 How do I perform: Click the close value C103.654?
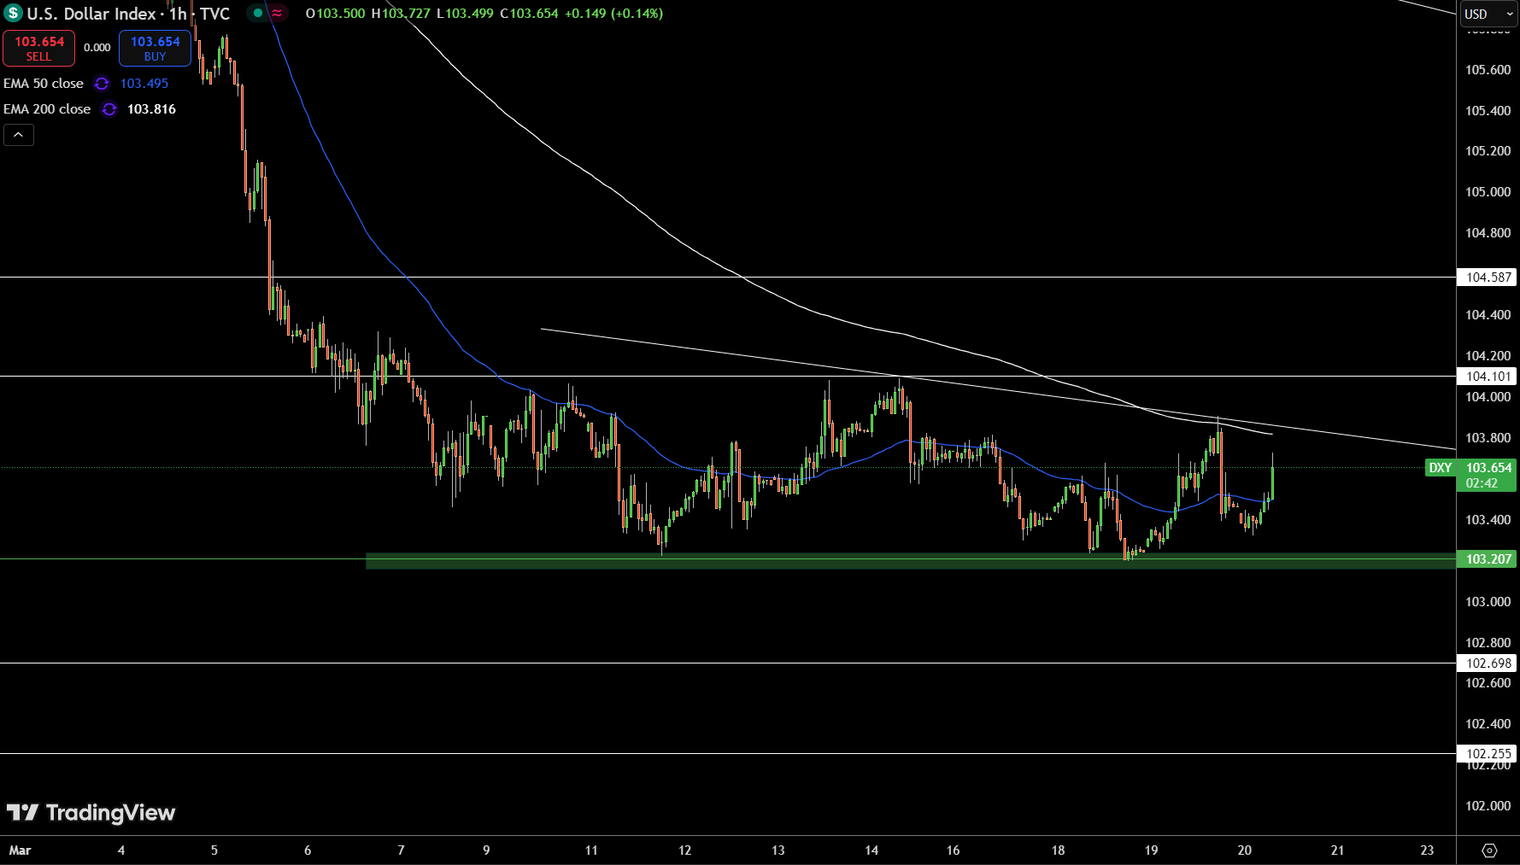(529, 14)
